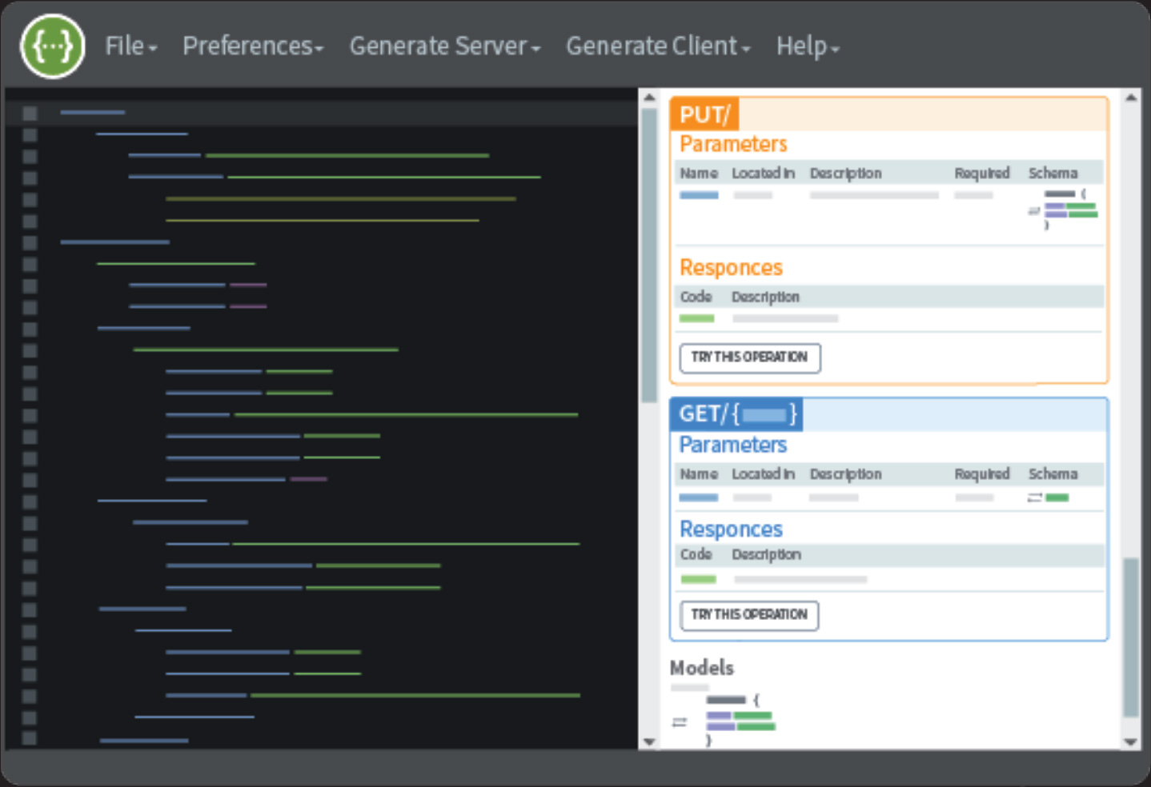1151x787 pixels.
Task: Click the Swagger logo icon
Action: (53, 47)
